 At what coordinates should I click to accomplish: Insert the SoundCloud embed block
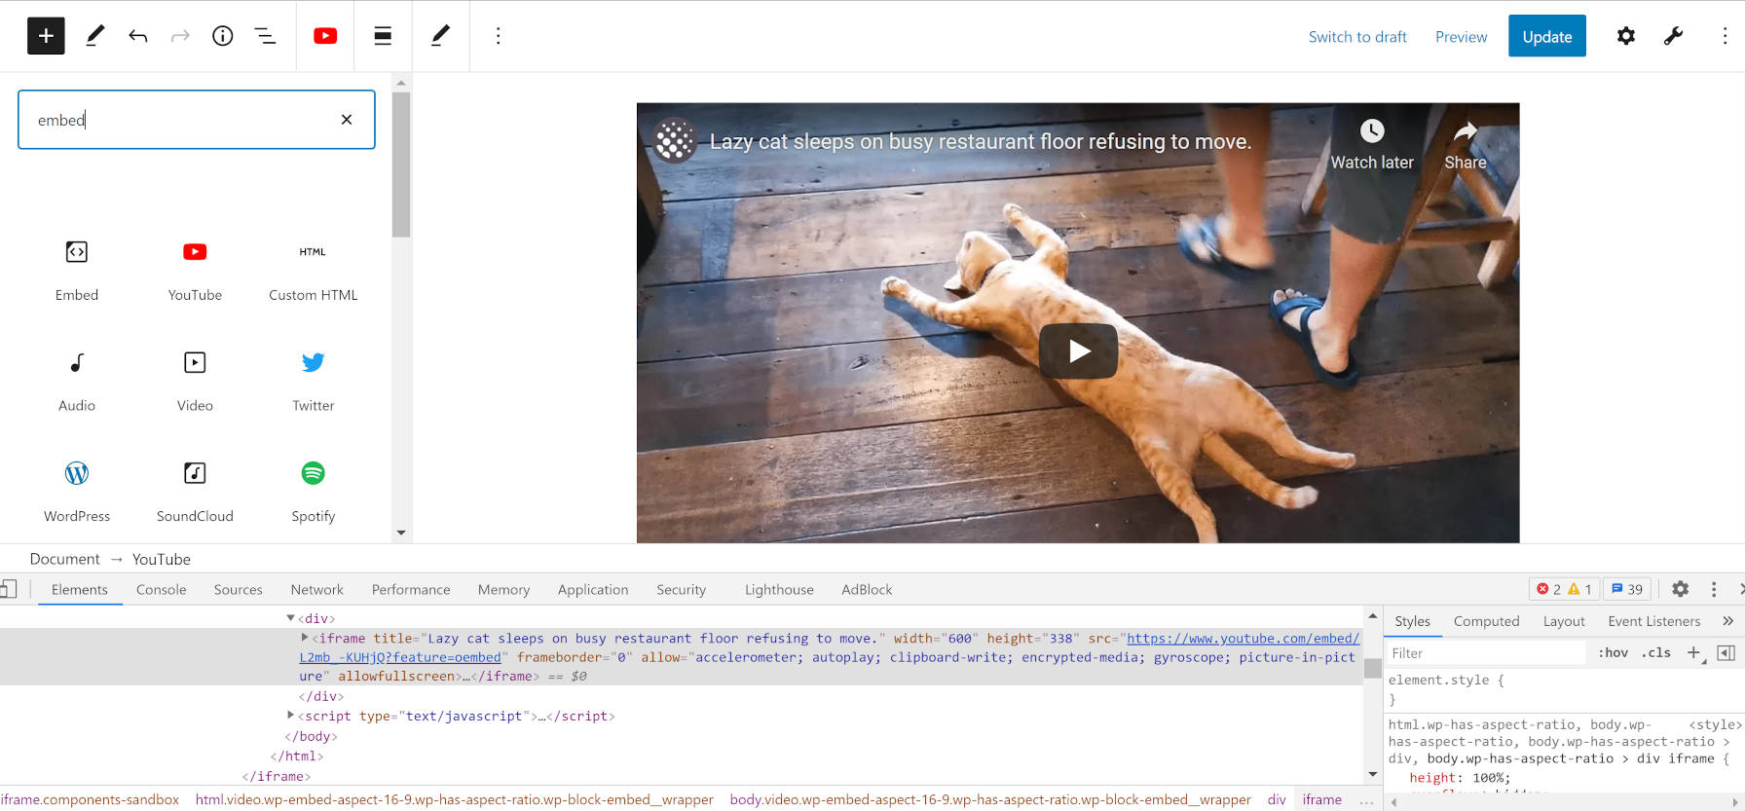click(195, 492)
